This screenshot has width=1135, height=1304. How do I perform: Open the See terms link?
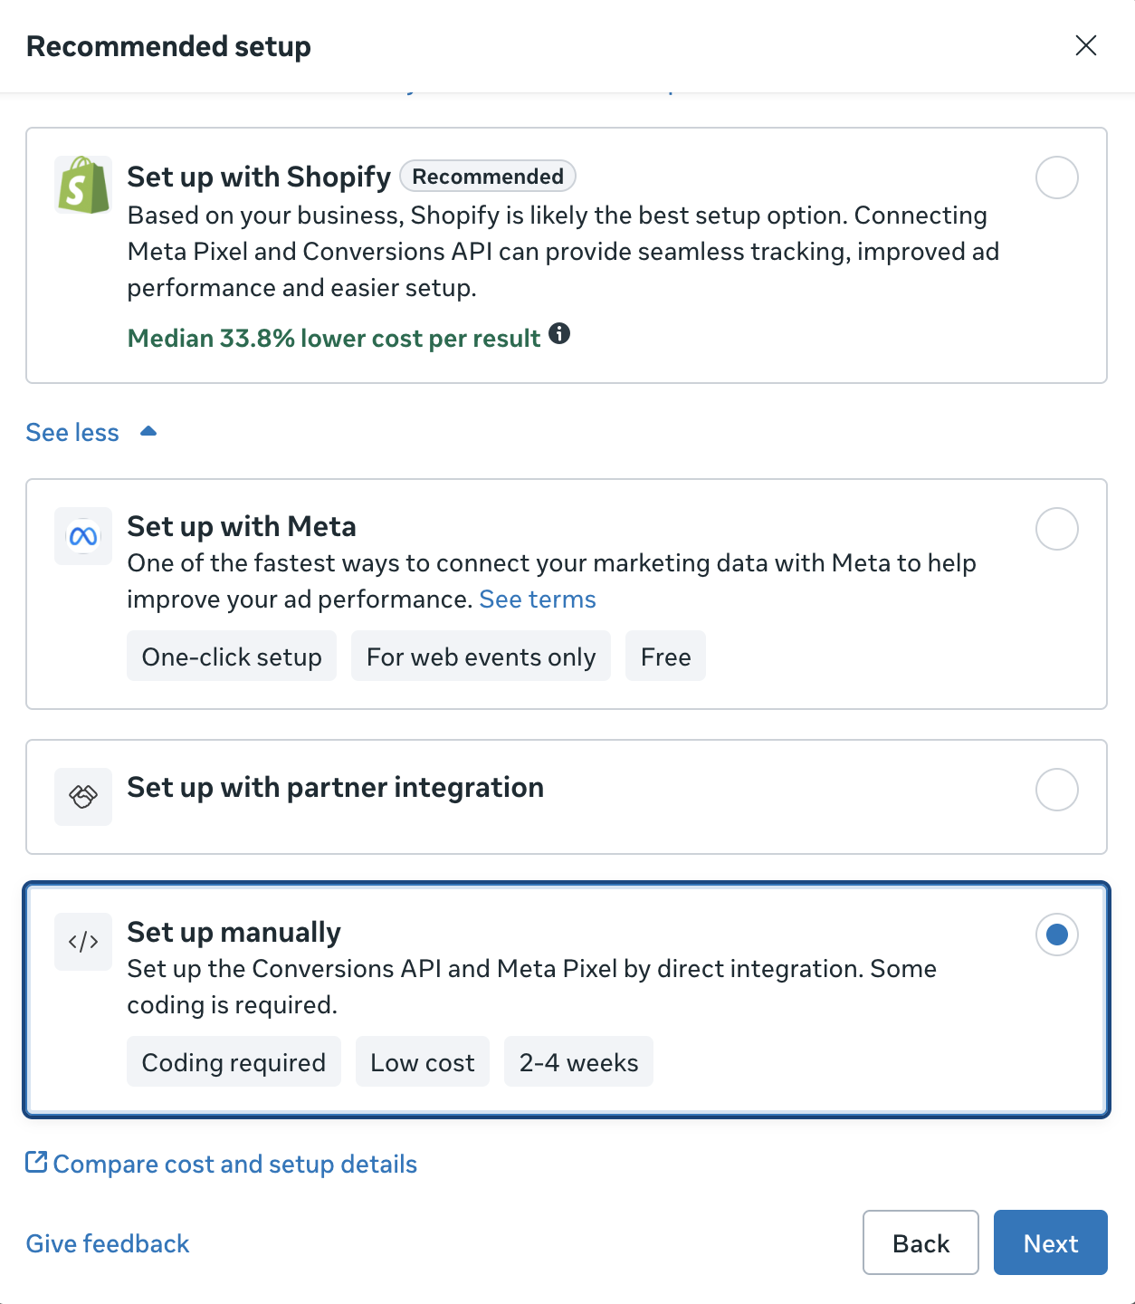click(x=538, y=599)
